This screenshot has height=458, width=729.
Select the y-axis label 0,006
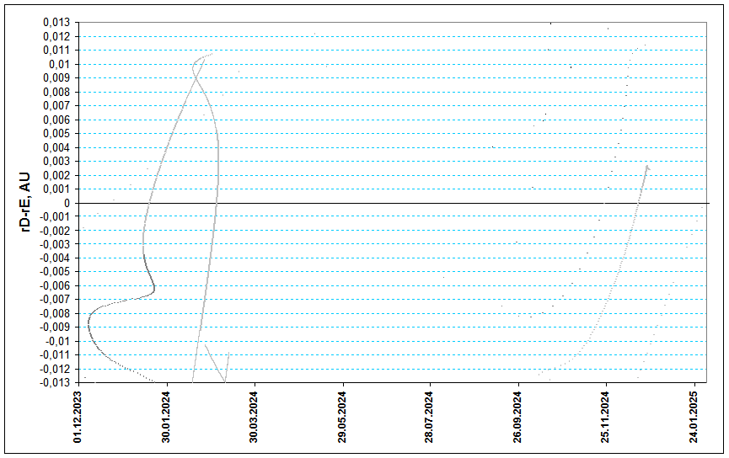click(x=56, y=120)
